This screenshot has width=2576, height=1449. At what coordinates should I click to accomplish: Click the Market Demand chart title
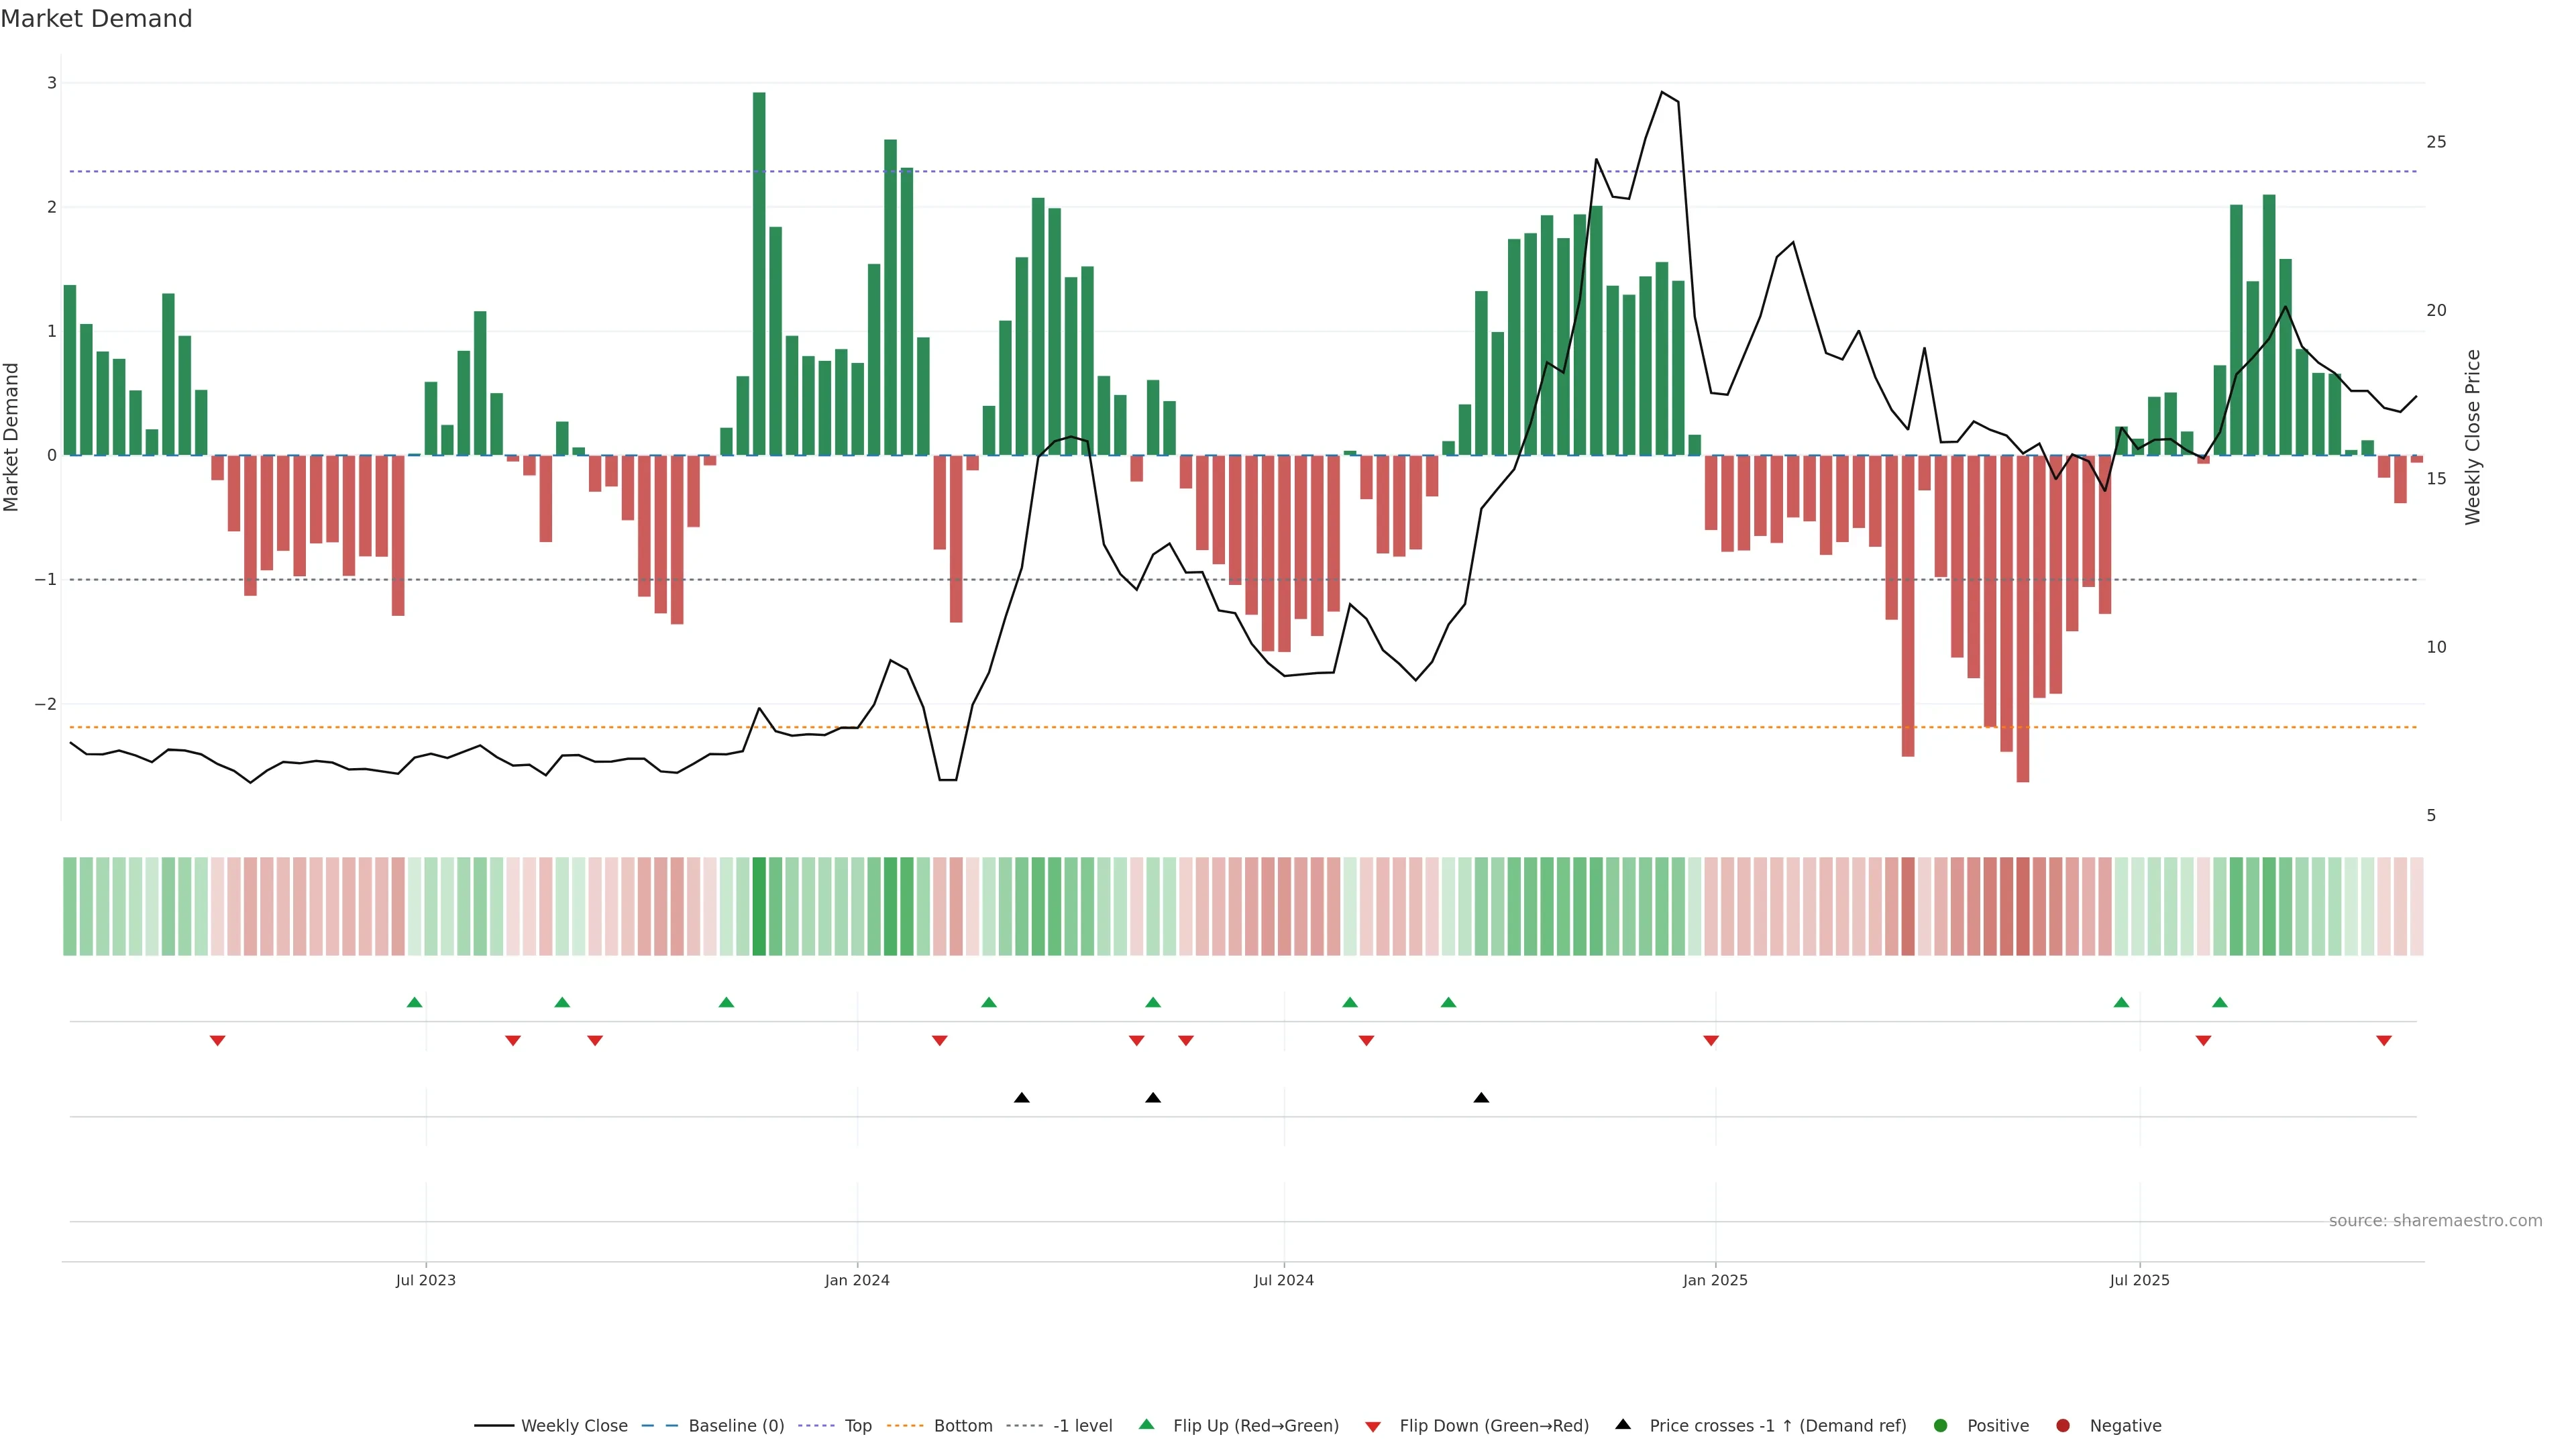(x=96, y=19)
